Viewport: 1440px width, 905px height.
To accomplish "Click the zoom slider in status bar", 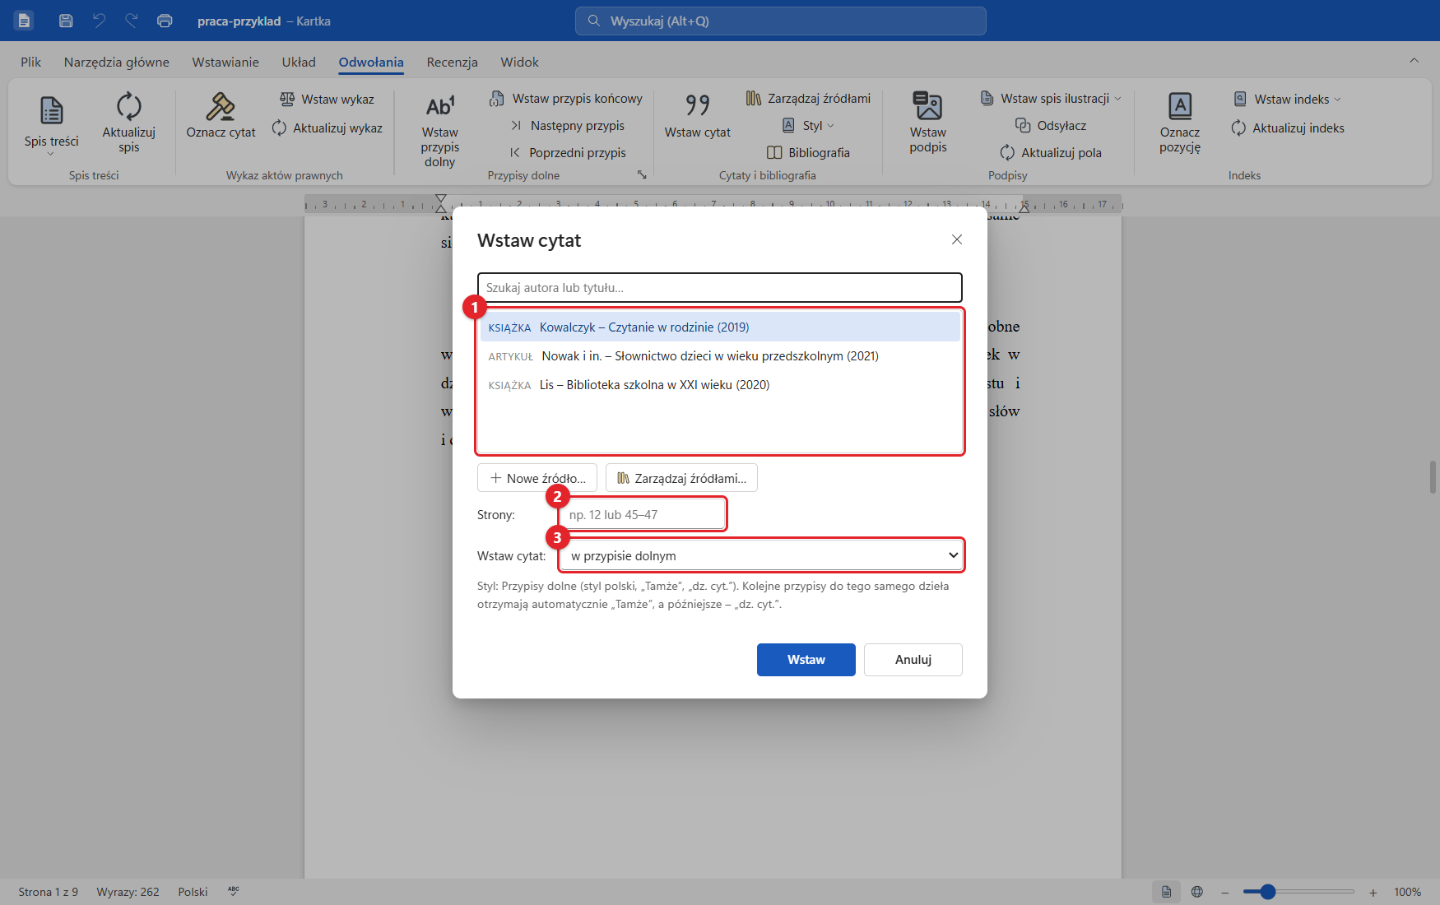I will coord(1298,892).
